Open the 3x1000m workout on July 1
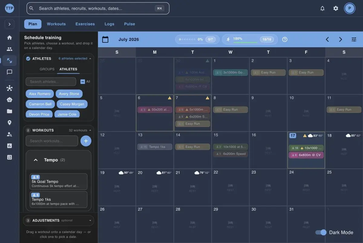363x243 pixels. [x=231, y=73]
